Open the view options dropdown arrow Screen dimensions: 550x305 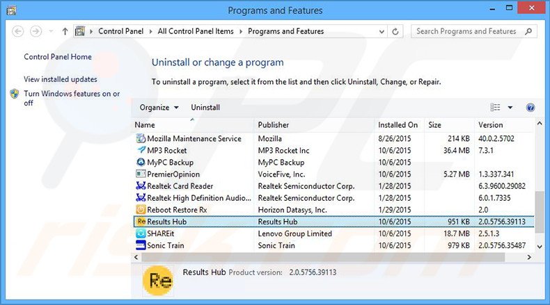pyautogui.click(x=510, y=108)
